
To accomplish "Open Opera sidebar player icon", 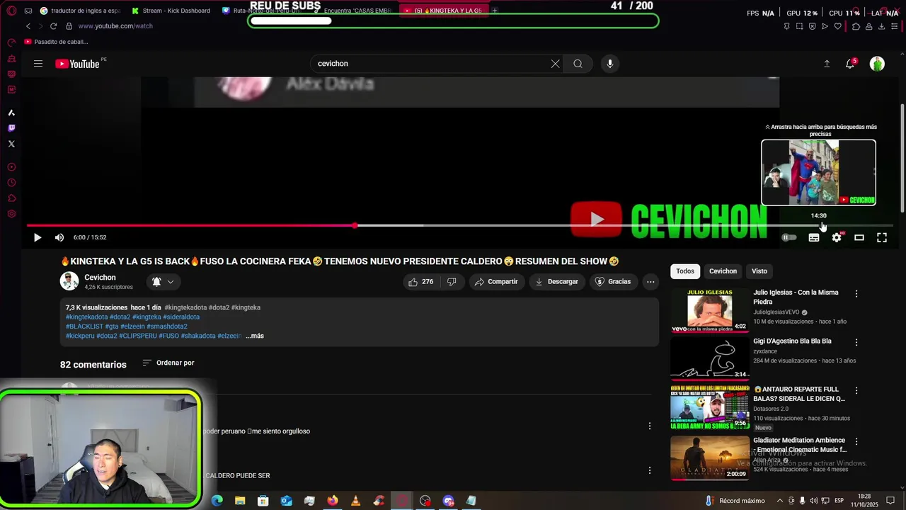I will [11, 167].
